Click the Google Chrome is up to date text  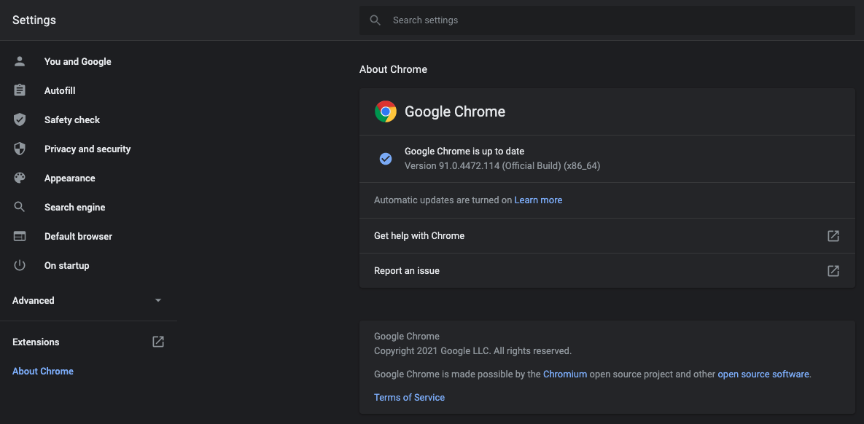pos(464,151)
